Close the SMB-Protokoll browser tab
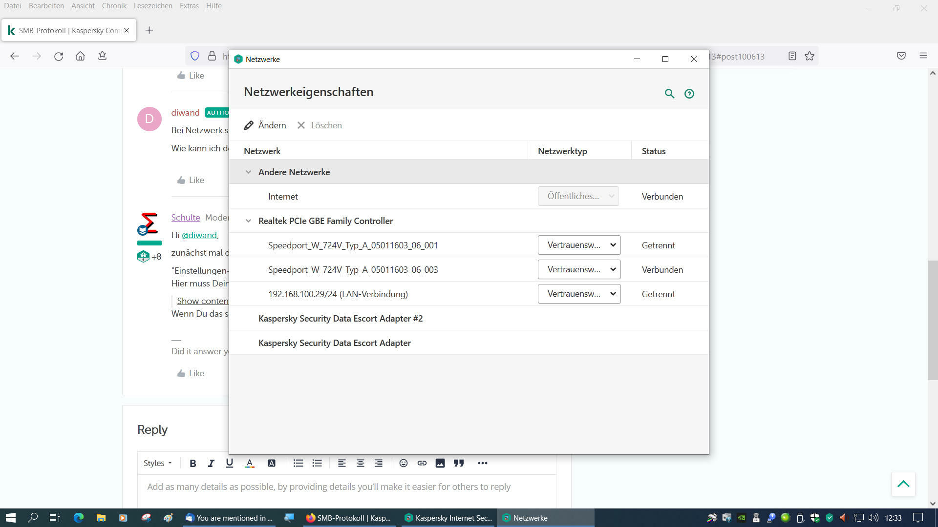Viewport: 938px width, 527px height. pos(127,30)
